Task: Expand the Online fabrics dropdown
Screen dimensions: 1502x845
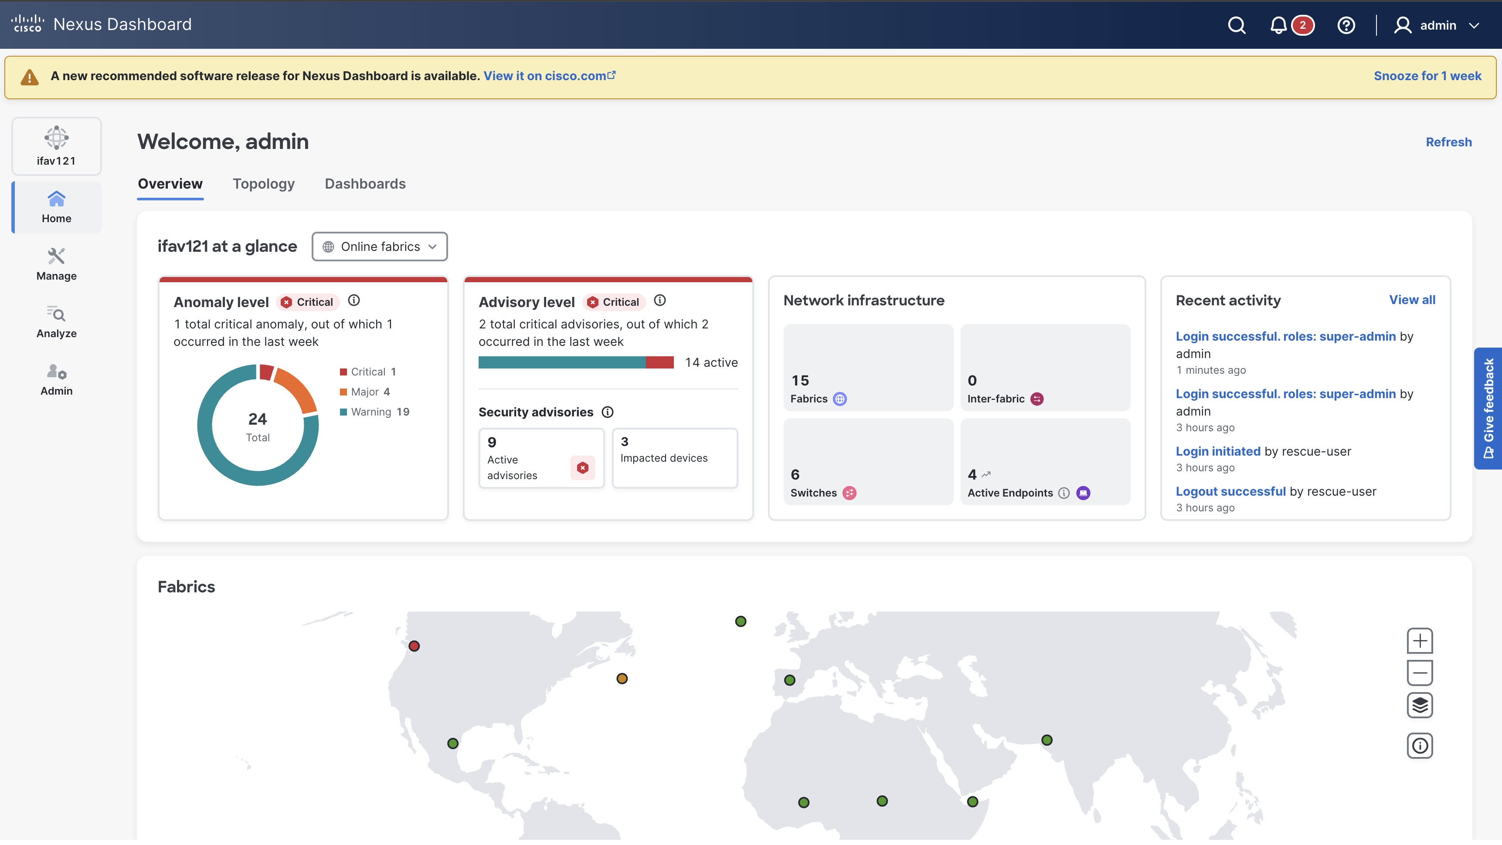Action: point(380,247)
